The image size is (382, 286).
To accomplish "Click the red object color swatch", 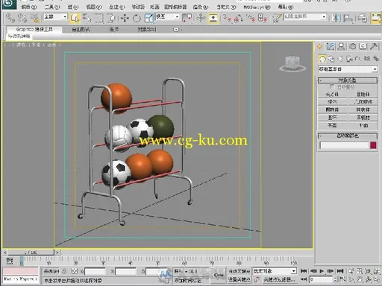I will point(373,145).
